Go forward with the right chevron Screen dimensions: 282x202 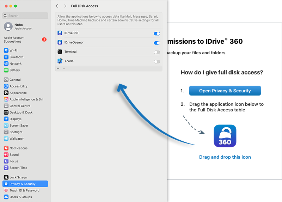65,6
